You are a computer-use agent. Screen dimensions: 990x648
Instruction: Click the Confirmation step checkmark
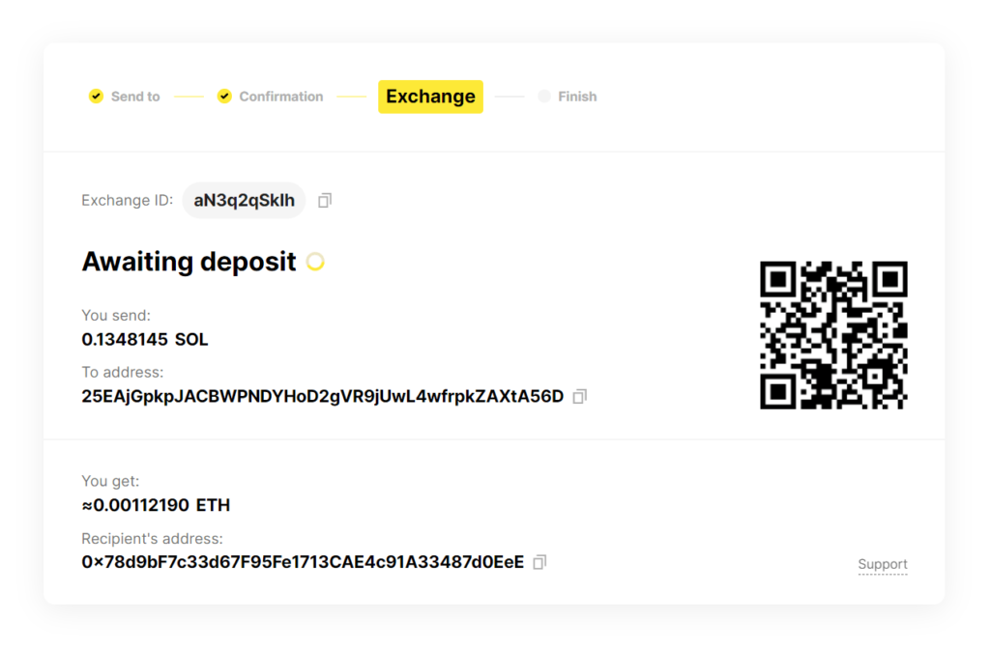coord(224,97)
